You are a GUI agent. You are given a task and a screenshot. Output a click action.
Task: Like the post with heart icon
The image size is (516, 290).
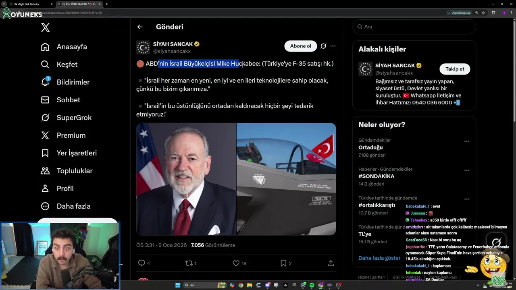click(x=236, y=263)
